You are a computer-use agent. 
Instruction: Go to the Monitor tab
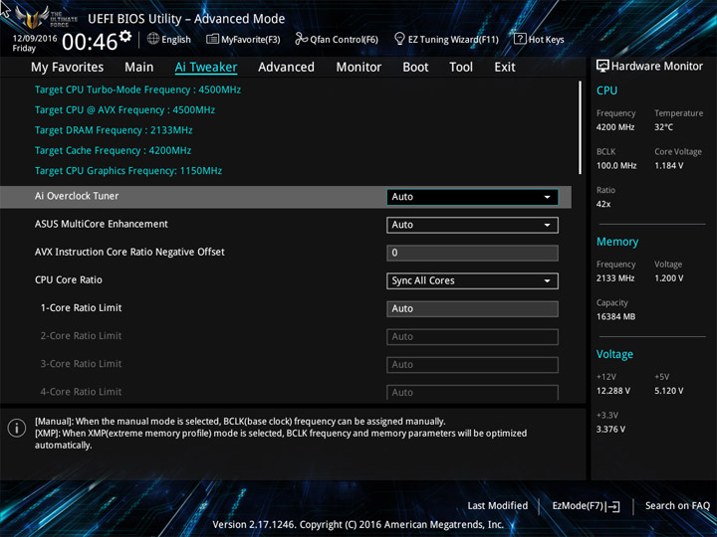(358, 68)
